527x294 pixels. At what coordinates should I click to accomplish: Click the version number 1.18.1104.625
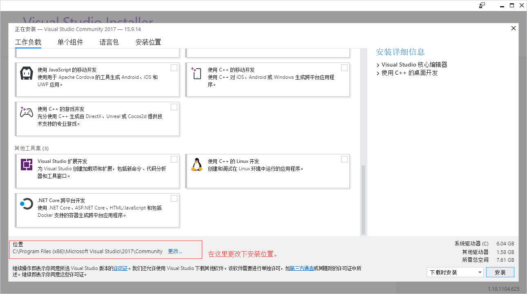click(x=504, y=289)
